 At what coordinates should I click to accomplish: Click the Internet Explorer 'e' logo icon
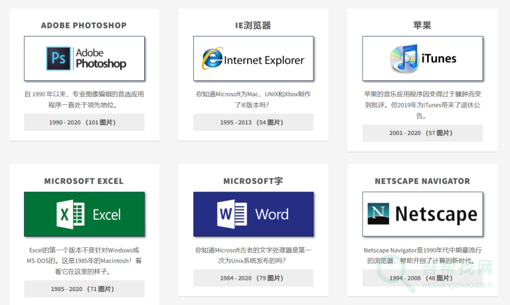tap(214, 59)
